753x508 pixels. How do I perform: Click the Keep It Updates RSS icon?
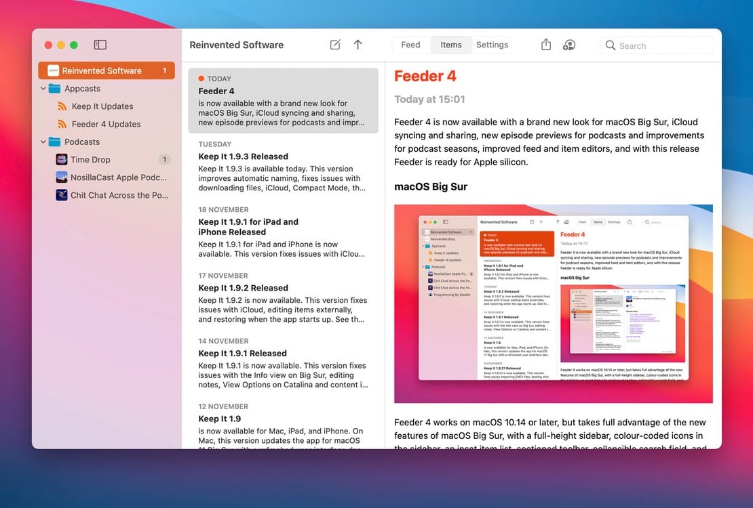[62, 106]
